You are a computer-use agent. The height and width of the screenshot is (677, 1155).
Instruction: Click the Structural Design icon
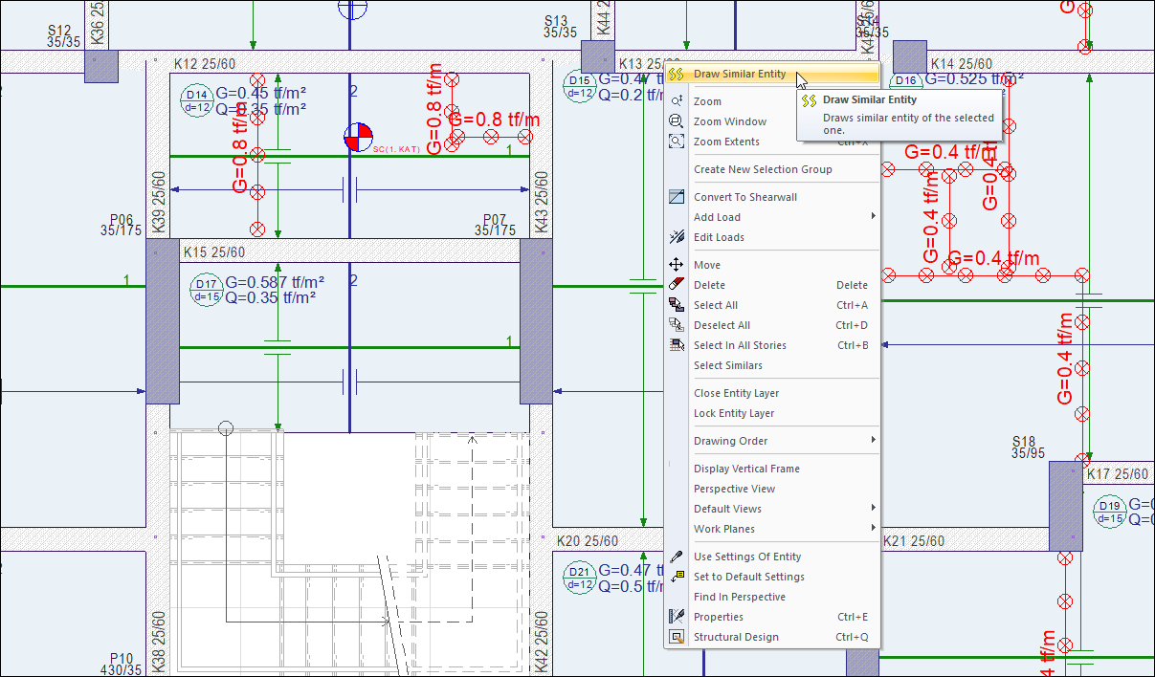pos(677,637)
